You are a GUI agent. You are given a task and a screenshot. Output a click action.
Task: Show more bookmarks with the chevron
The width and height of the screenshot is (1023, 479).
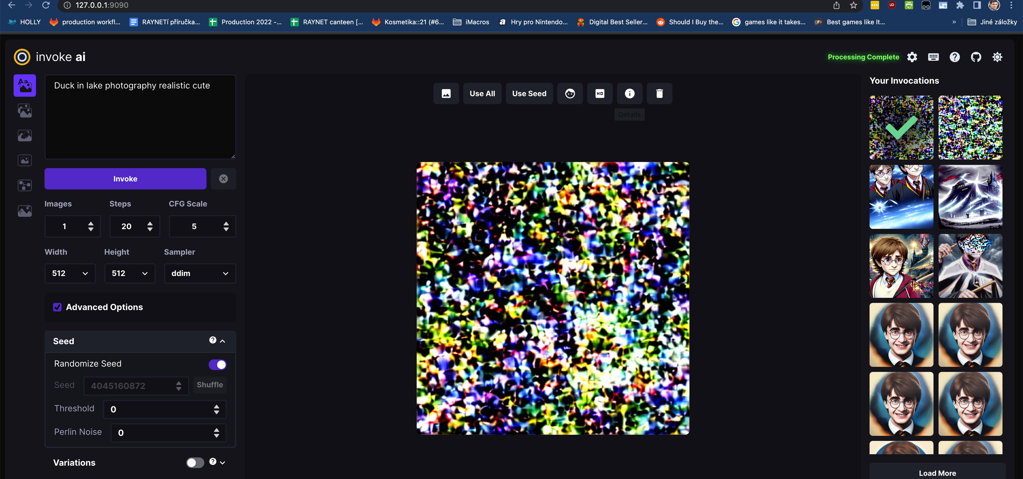954,22
